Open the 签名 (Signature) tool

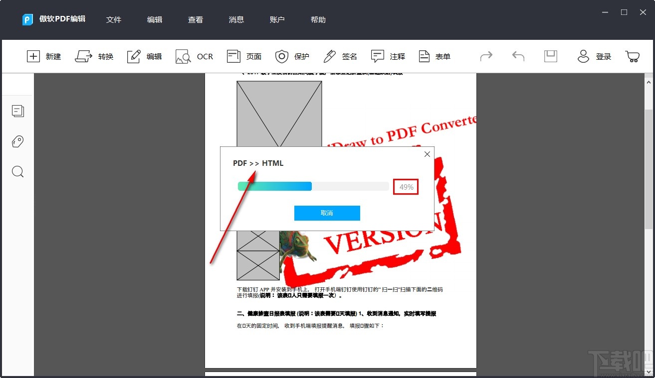[340, 56]
